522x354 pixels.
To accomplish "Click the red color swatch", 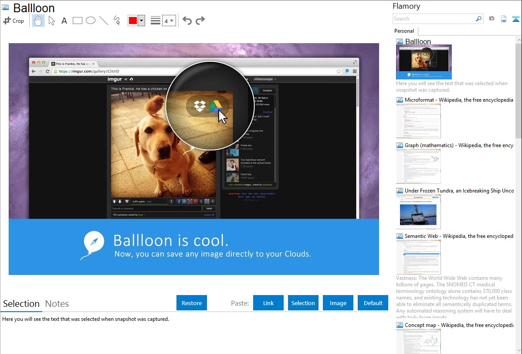I will [x=132, y=21].
